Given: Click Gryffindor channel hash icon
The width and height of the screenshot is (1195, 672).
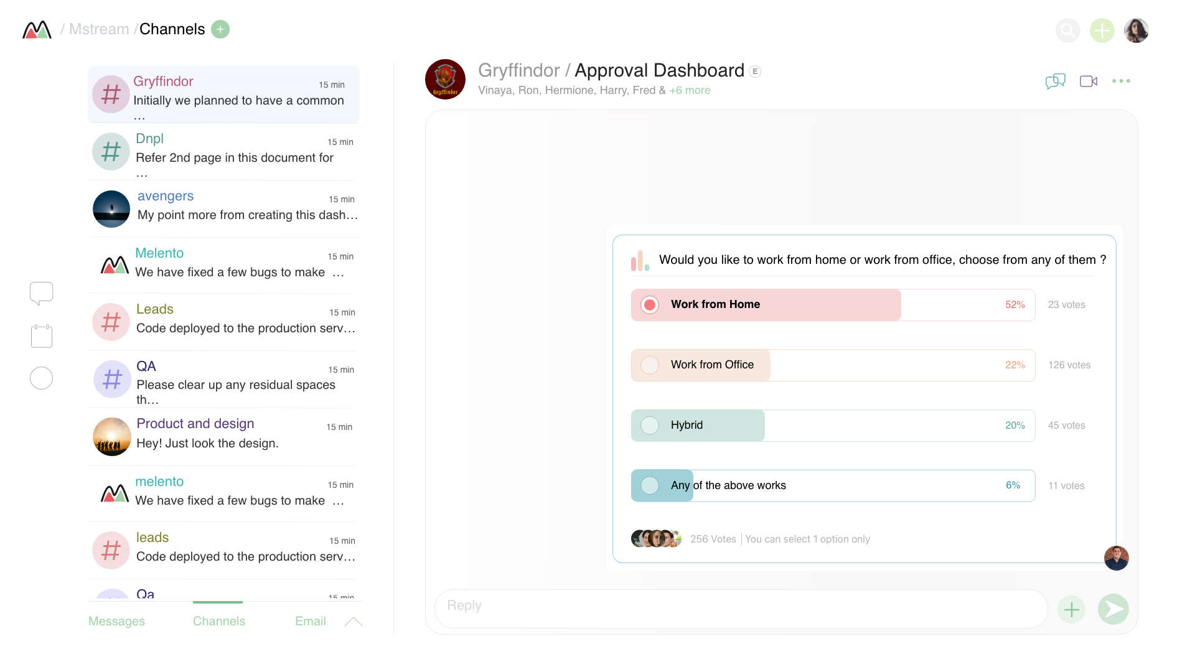Looking at the screenshot, I should pyautogui.click(x=111, y=95).
